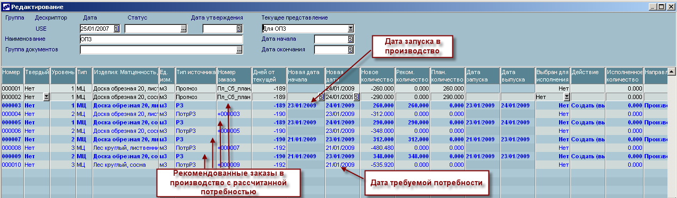The width and height of the screenshot is (677, 198).
Task: Click 'Пл_Сб_план' order cell in row 000001
Action: [x=234, y=88]
